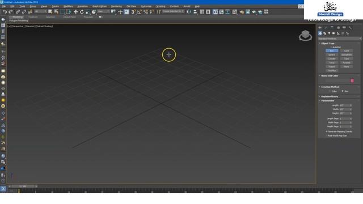Open the Standard Primitives dropdown
363x204 pixels.
340,39
